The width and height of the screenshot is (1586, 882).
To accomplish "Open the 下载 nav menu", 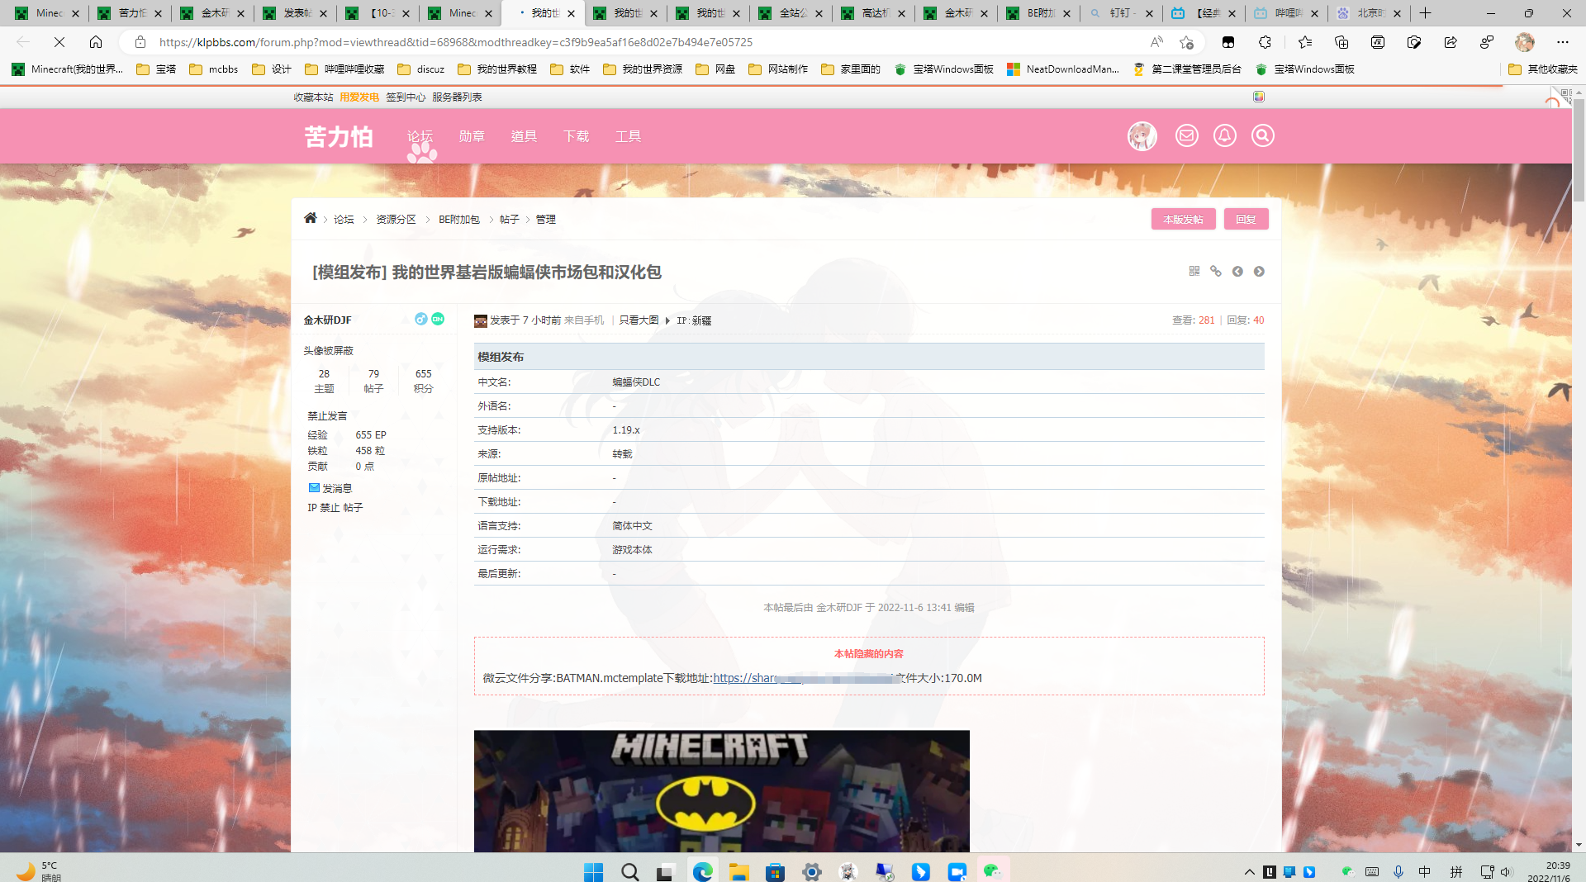I will click(576, 136).
